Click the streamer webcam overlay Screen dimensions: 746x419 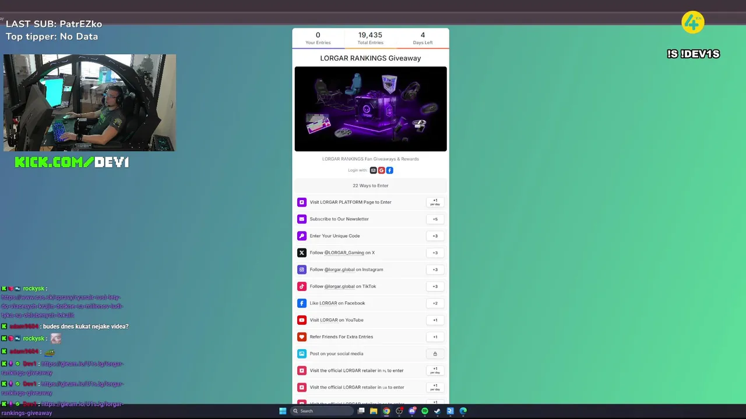(89, 103)
